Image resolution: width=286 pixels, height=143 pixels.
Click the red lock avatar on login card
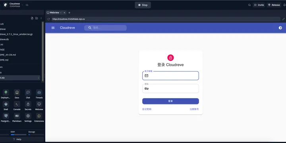click(x=170, y=58)
